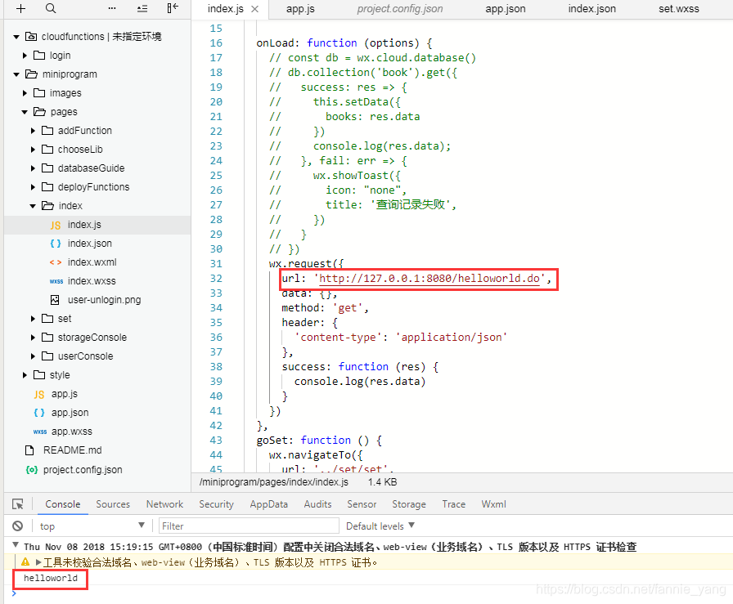The width and height of the screenshot is (733, 604).
Task: Expand the userConsole folder
Action: pyautogui.click(x=33, y=356)
